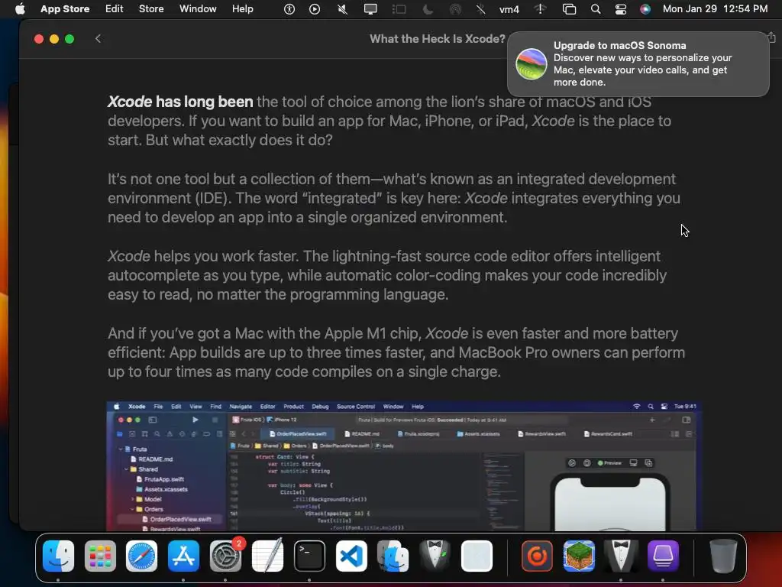Open the tuxedo Dock icon with green accent
782x587 pixels.
435,556
